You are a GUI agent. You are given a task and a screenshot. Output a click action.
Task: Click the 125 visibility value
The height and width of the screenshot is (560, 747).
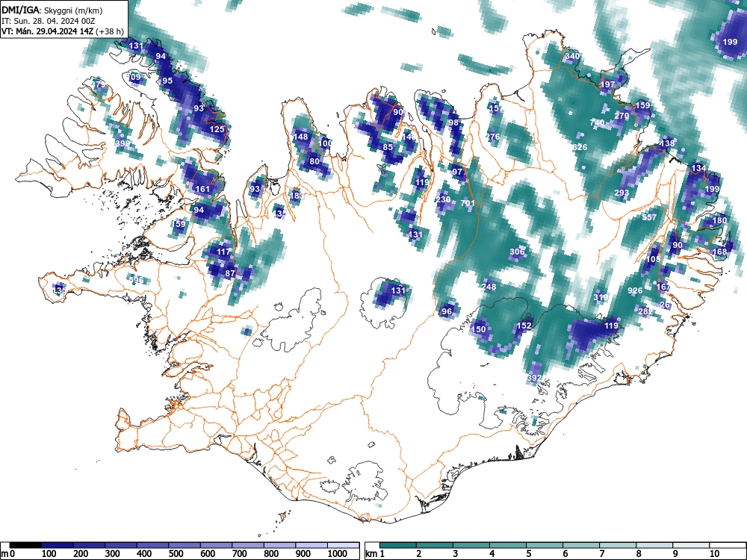tap(217, 129)
